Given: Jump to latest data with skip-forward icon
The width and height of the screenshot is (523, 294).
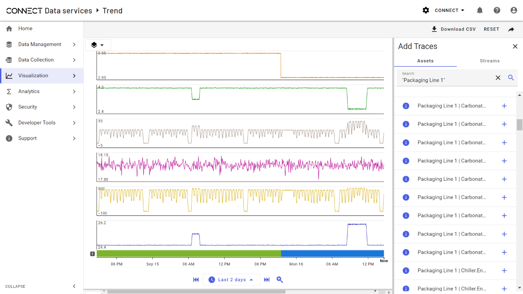Looking at the screenshot, I should [x=267, y=280].
